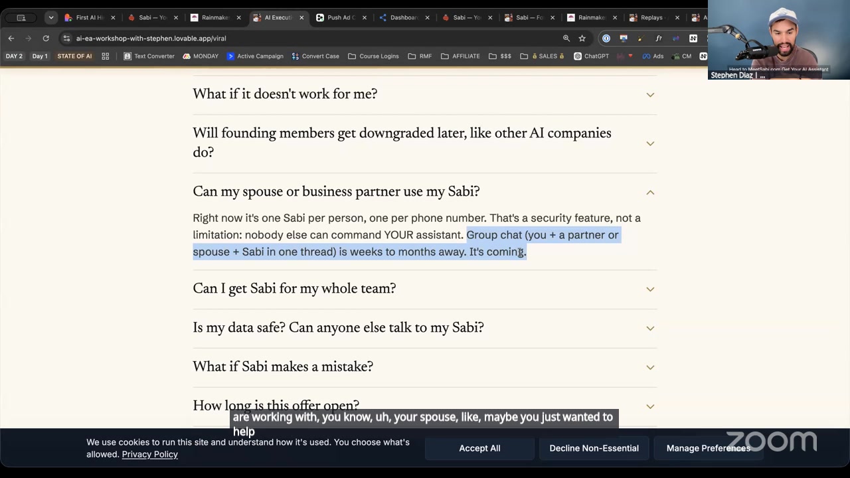Screen dimensions: 850x478
Task: Click the text 'Right now it's one Sabi per person'
Action: click(x=278, y=218)
